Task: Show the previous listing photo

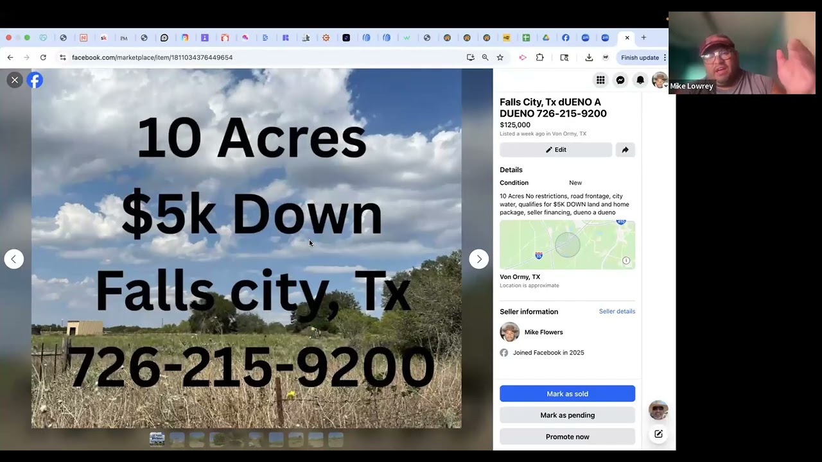Action: (13, 259)
